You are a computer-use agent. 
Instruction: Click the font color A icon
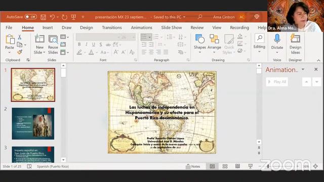click(x=91, y=52)
